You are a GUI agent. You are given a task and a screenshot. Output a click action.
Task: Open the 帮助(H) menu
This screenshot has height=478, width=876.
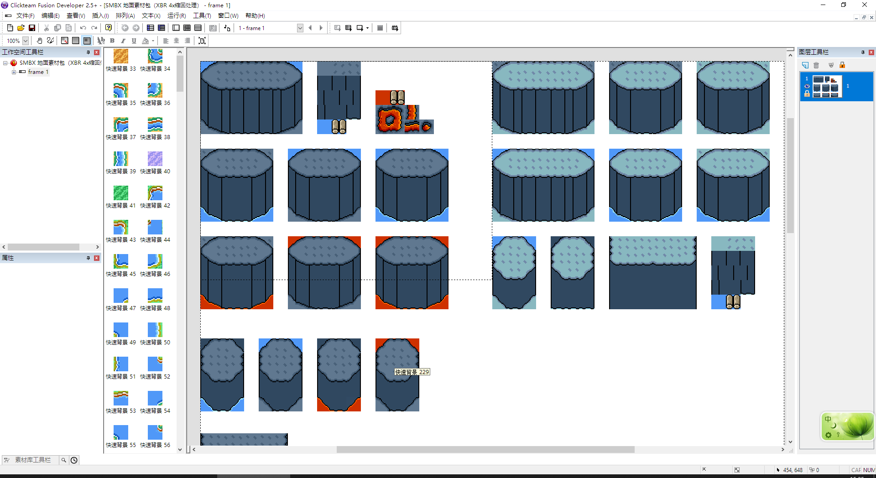[255, 16]
